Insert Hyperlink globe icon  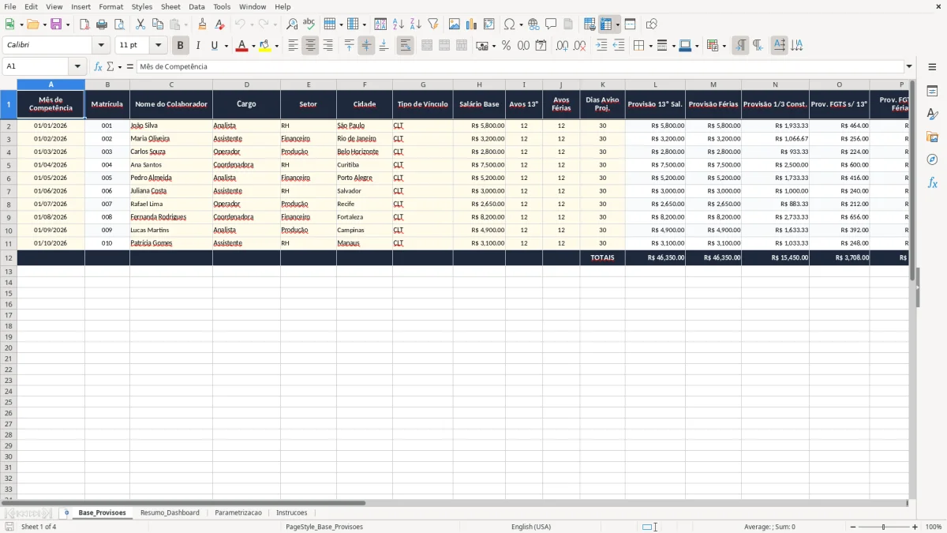click(533, 24)
